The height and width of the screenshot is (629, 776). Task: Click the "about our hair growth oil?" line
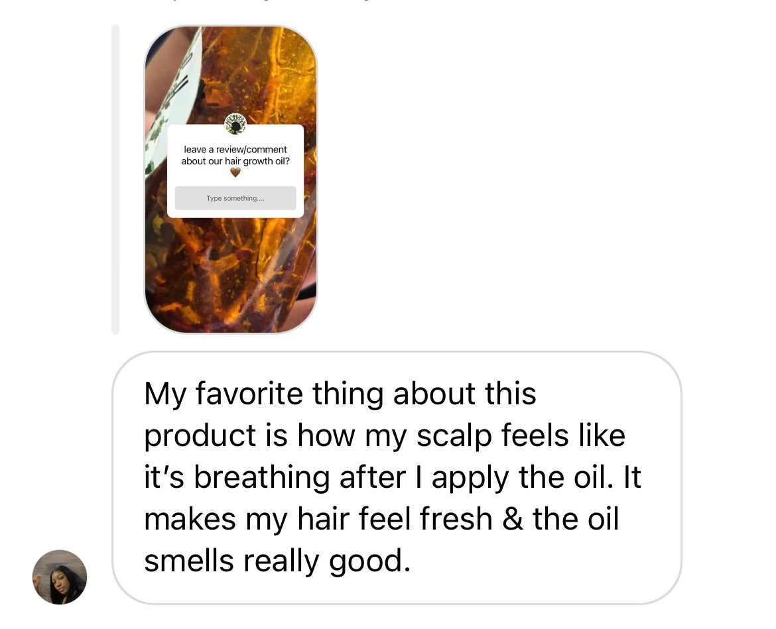(235, 161)
